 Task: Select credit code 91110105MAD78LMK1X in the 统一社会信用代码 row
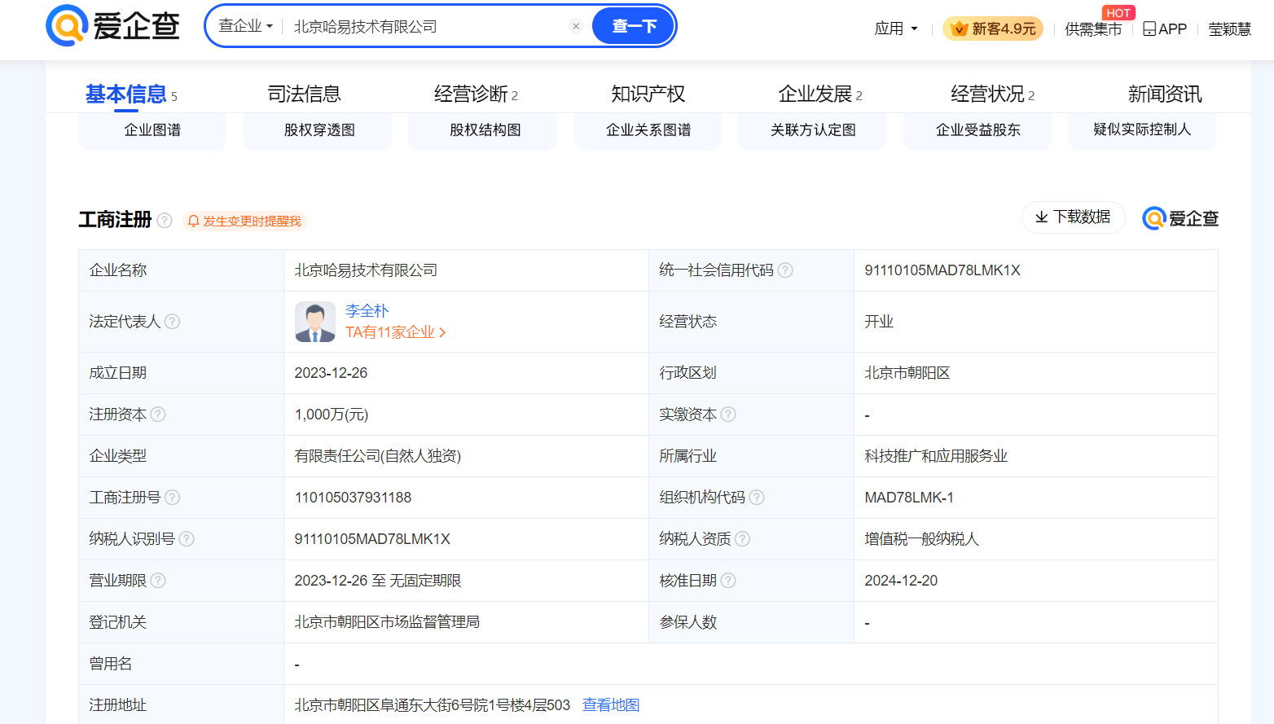[942, 270]
